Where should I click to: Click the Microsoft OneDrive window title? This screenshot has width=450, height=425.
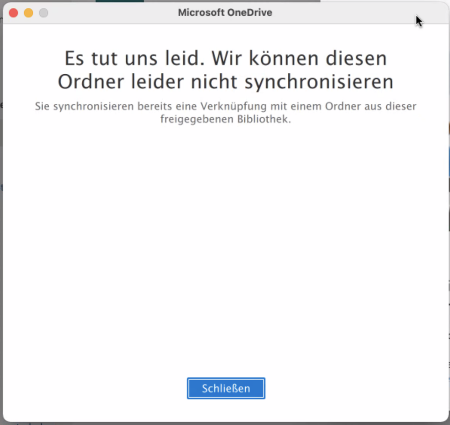click(x=225, y=13)
